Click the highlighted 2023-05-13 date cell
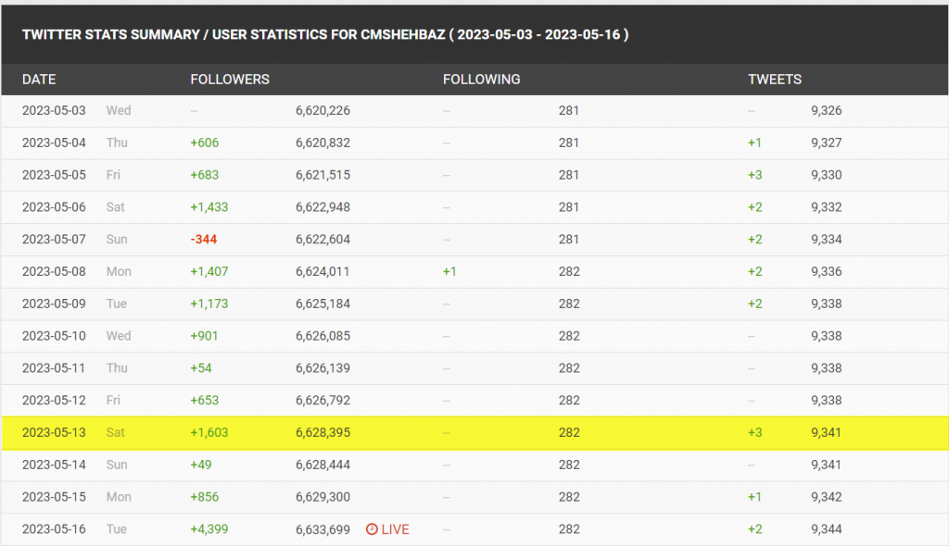The image size is (949, 546). 54,432
